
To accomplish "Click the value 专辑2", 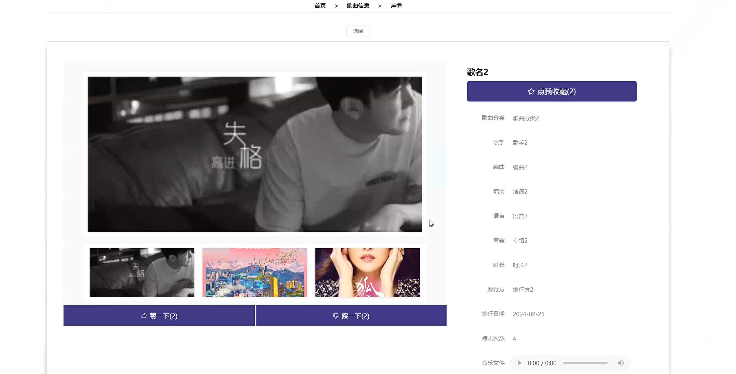I will click(x=520, y=241).
